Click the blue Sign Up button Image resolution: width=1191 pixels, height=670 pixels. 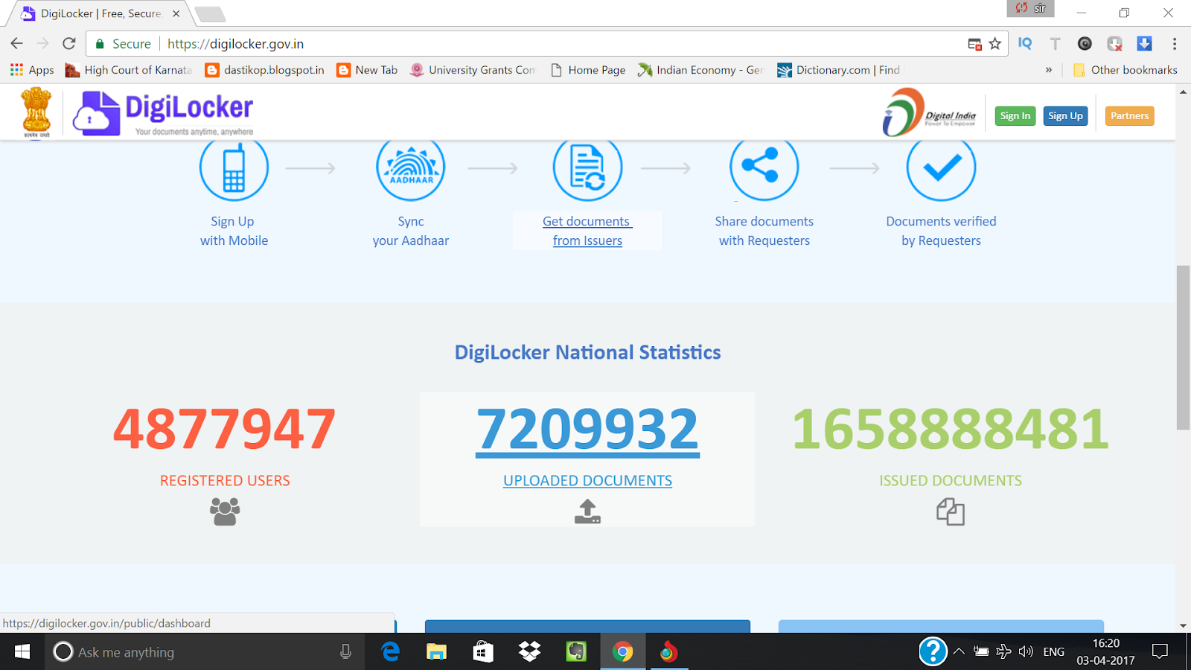tap(1065, 116)
